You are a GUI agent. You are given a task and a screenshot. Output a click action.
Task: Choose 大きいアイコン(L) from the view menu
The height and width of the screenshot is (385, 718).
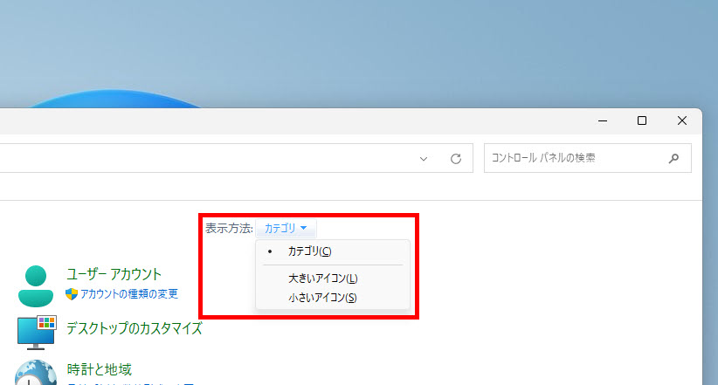(x=322, y=278)
